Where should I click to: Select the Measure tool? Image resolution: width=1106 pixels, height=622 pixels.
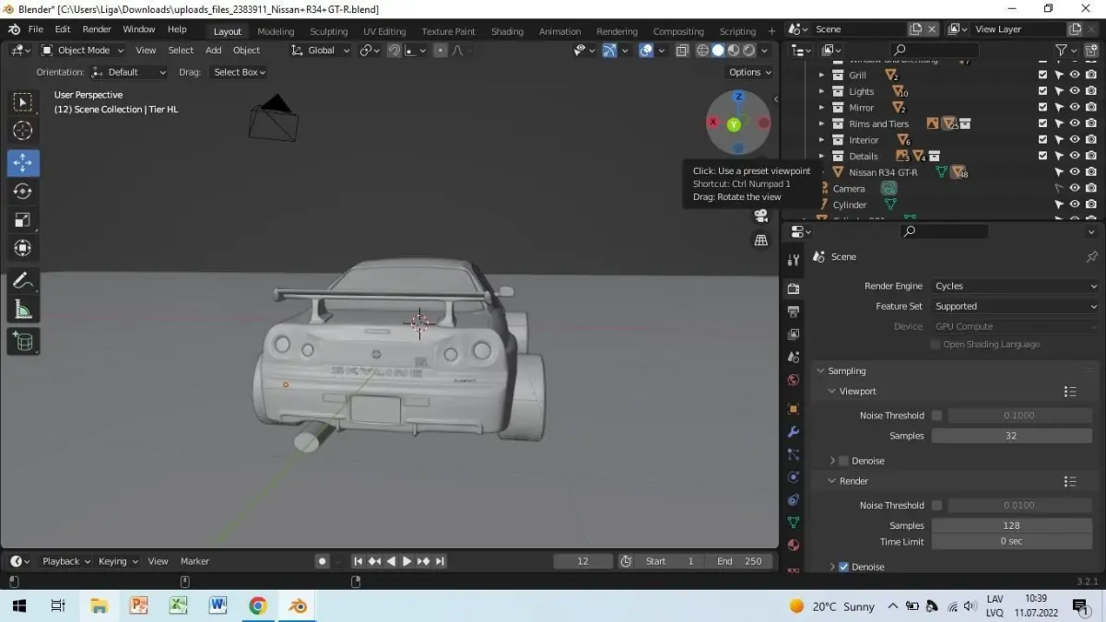click(23, 311)
